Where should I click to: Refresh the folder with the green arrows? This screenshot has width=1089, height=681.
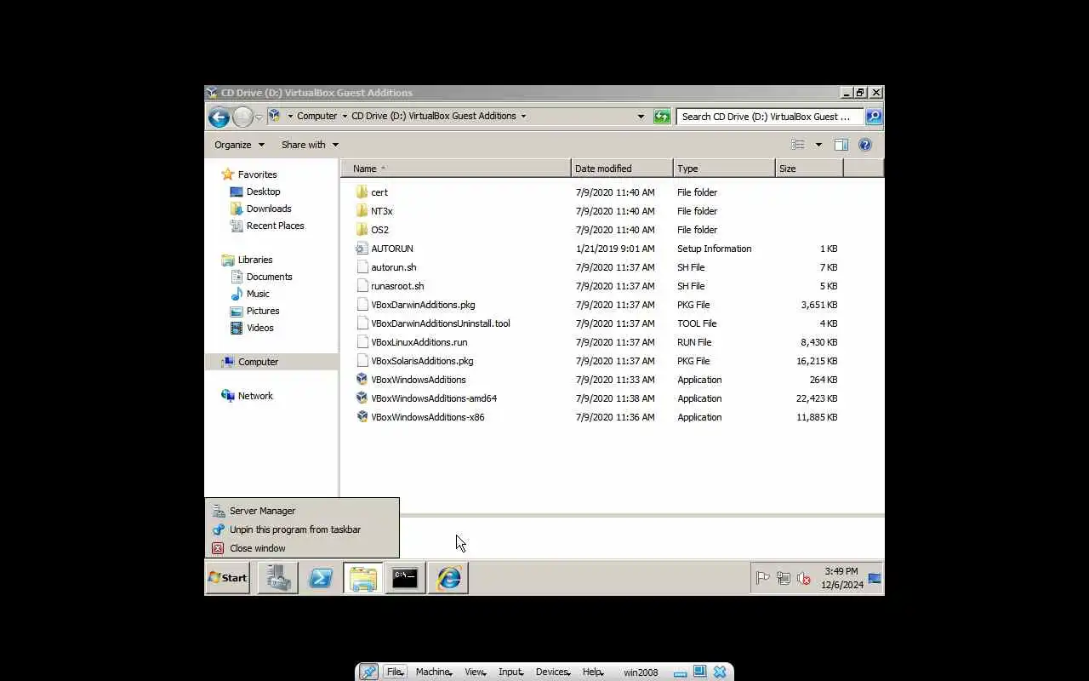pos(662,117)
